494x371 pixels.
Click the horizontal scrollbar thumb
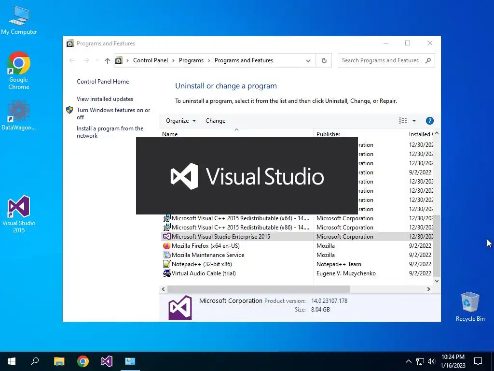(259, 289)
